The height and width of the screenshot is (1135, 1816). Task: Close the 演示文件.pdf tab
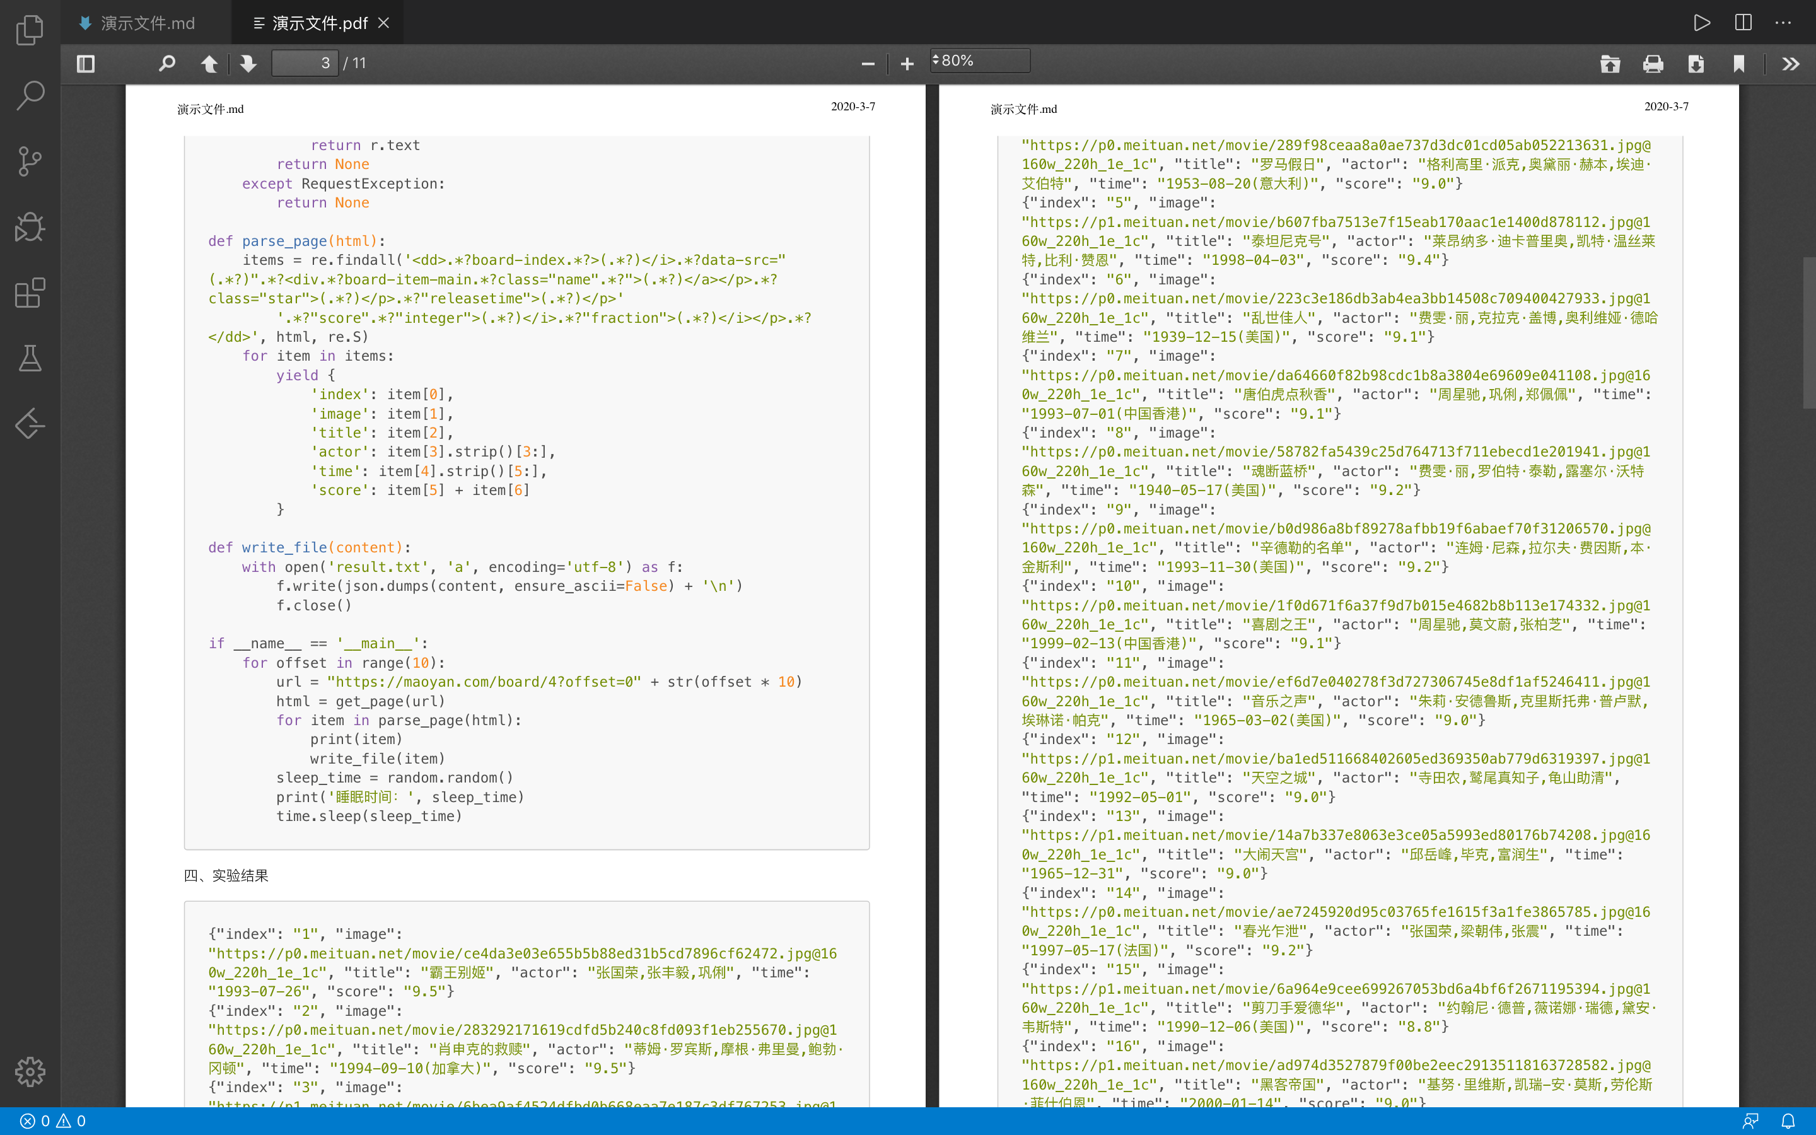click(383, 23)
